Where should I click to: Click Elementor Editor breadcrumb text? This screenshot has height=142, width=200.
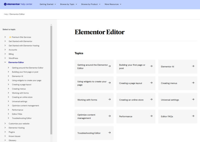pyautogui.click(x=17, y=14)
